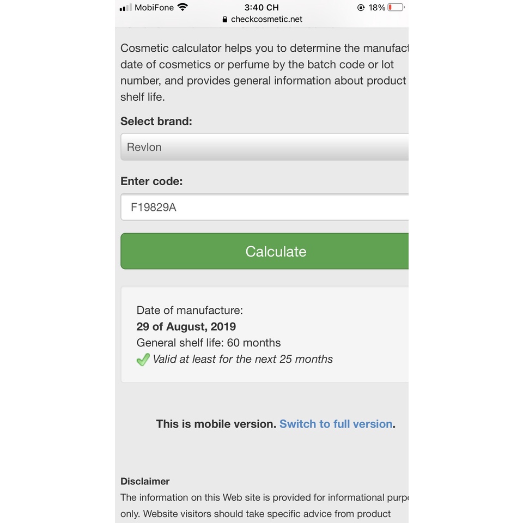Tap the Wi-Fi status icon
523x523 pixels.
click(183, 8)
